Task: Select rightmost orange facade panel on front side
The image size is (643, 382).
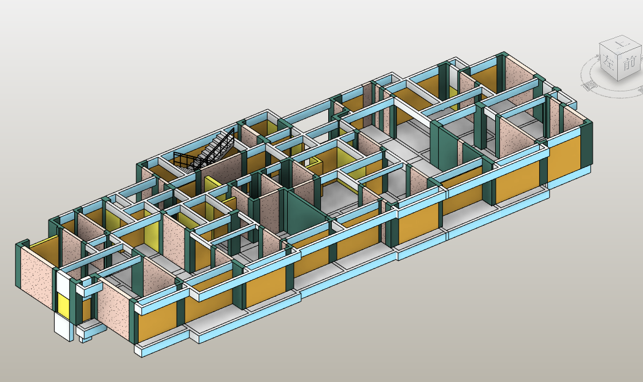Action: [563, 158]
